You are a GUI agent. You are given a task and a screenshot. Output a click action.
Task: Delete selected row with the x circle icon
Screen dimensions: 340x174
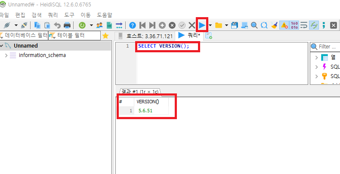pyautogui.click(x=172, y=25)
